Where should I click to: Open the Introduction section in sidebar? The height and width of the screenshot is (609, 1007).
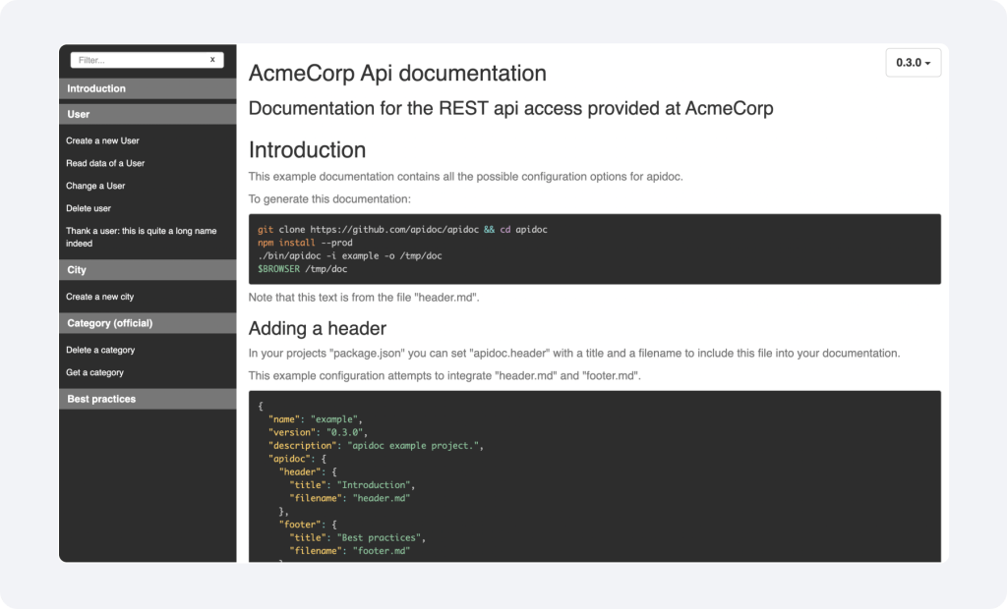point(148,88)
